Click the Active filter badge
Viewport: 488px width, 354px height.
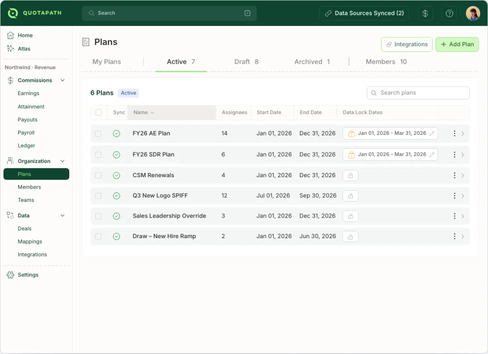pyautogui.click(x=128, y=93)
